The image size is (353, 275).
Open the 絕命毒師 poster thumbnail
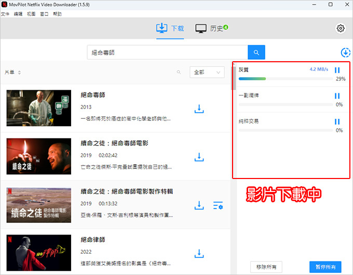(x=39, y=108)
